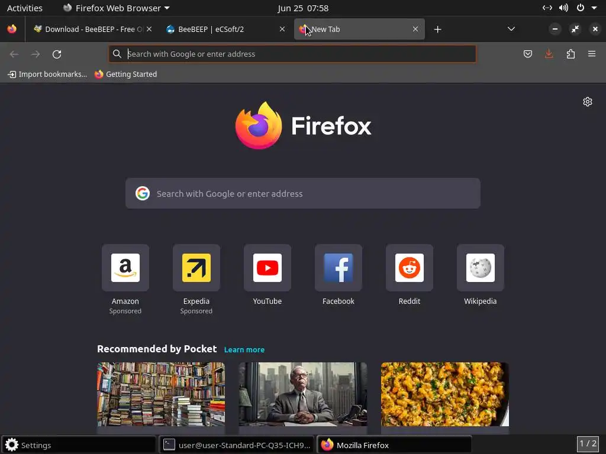The image size is (606, 454).
Task: Open the Firefox hamburger application menu
Action: 592,54
